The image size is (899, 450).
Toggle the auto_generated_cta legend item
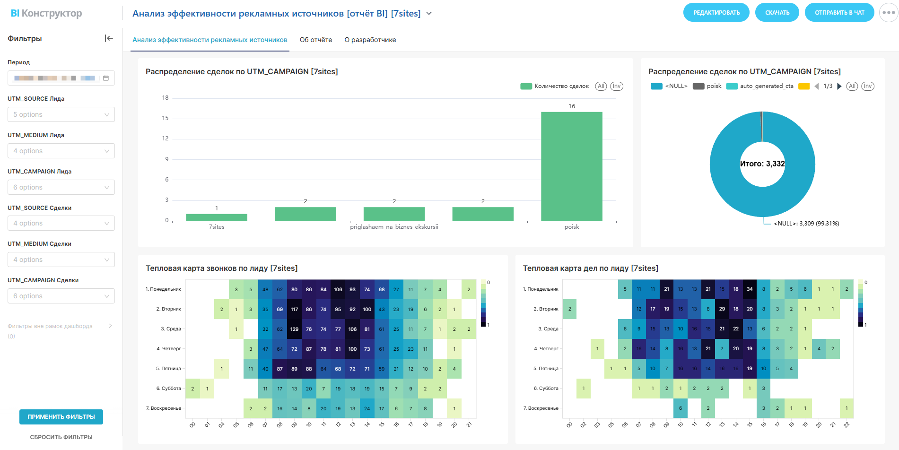[x=760, y=86]
